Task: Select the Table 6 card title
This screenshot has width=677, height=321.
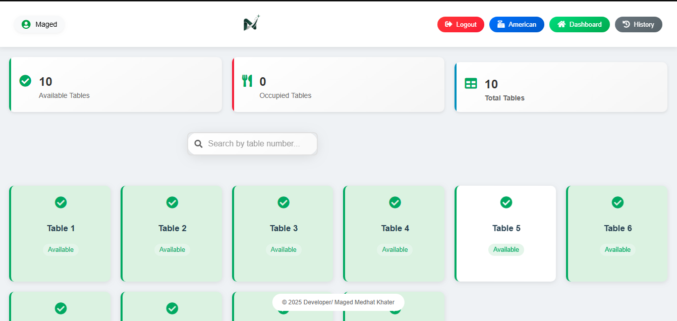Action: click(x=618, y=228)
